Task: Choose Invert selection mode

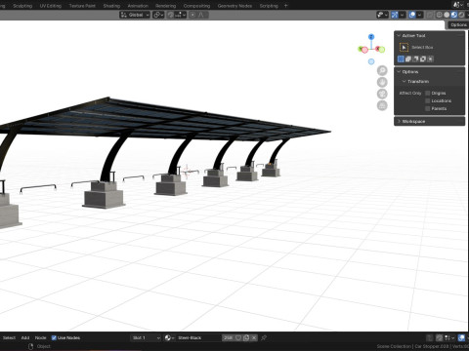Action: pyautogui.click(x=423, y=58)
